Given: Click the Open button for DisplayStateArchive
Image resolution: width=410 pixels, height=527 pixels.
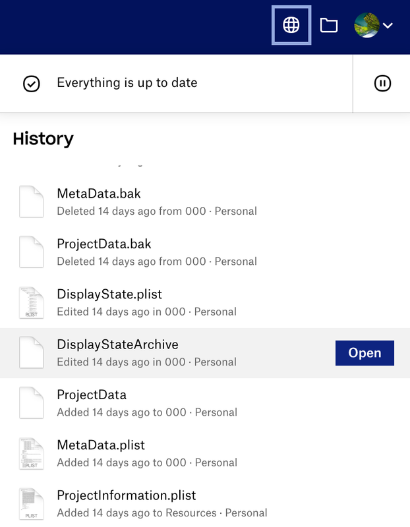Looking at the screenshot, I should (365, 353).
